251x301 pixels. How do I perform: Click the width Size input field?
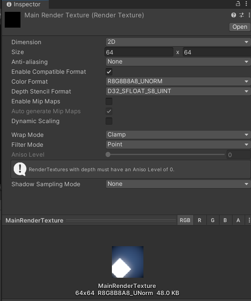coord(139,52)
